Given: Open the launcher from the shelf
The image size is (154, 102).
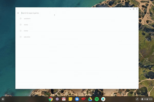Looking at the screenshot, I should [x=3, y=99].
